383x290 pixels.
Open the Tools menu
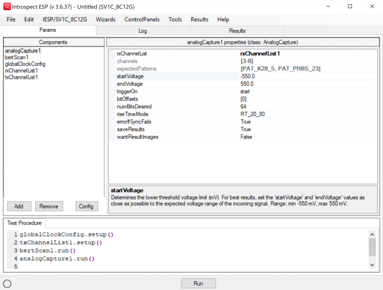[x=175, y=19]
